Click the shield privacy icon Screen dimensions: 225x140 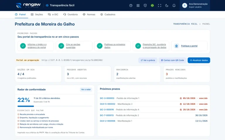click(145, 6)
